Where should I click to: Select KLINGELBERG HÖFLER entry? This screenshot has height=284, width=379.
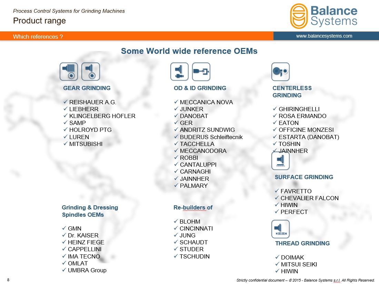(102, 116)
